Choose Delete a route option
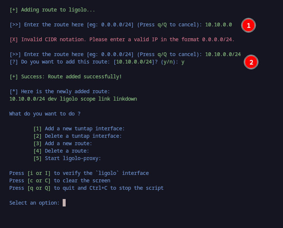This screenshot has width=283, height=228. pyautogui.click(x=61, y=151)
